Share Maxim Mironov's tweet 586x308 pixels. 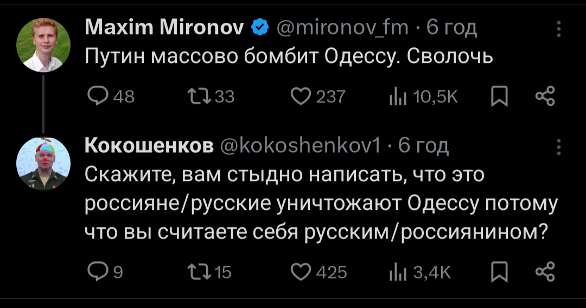click(545, 97)
